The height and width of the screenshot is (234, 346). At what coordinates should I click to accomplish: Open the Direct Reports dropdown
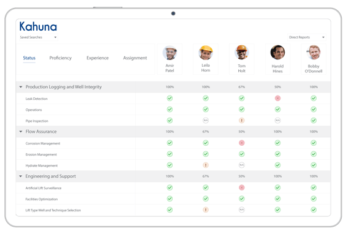click(307, 37)
